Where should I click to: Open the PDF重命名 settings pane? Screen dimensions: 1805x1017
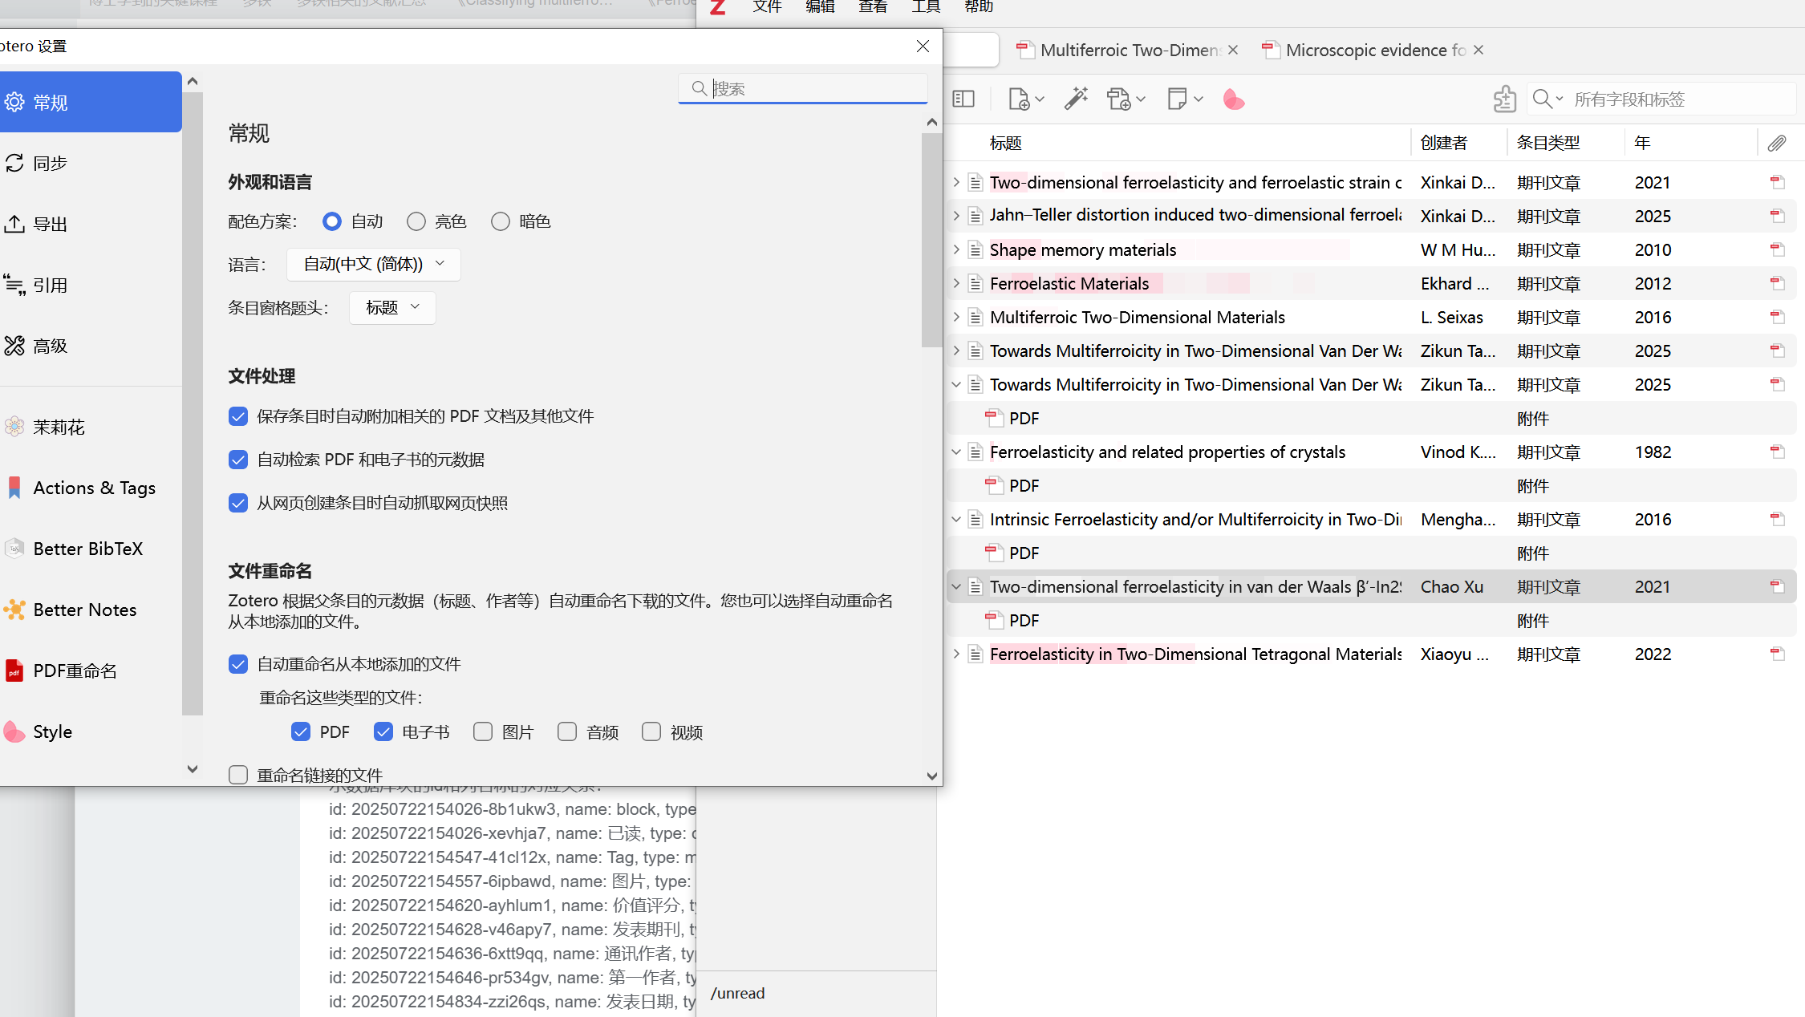click(x=75, y=671)
